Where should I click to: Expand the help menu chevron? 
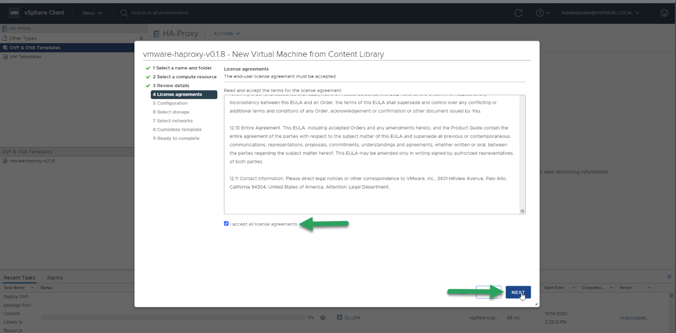pos(548,13)
